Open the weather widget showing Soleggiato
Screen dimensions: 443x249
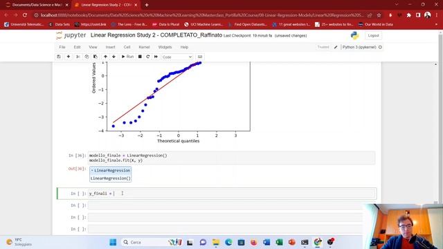[19, 242]
